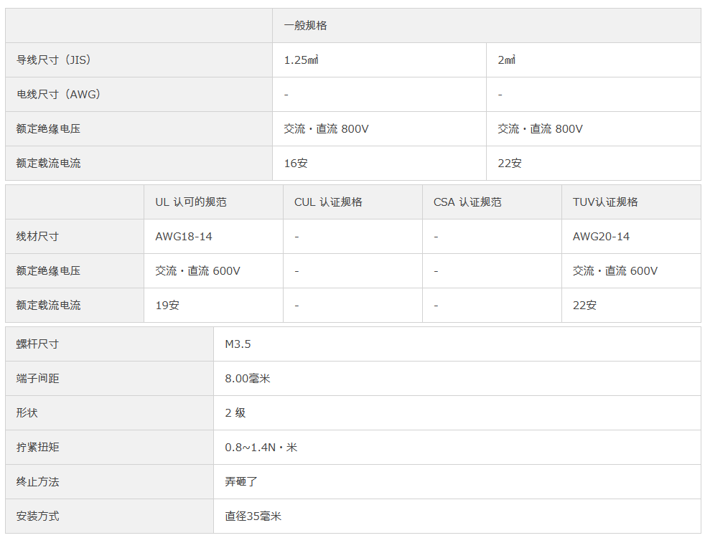Click the 19安 current value
The width and height of the screenshot is (705, 543).
pyautogui.click(x=167, y=306)
